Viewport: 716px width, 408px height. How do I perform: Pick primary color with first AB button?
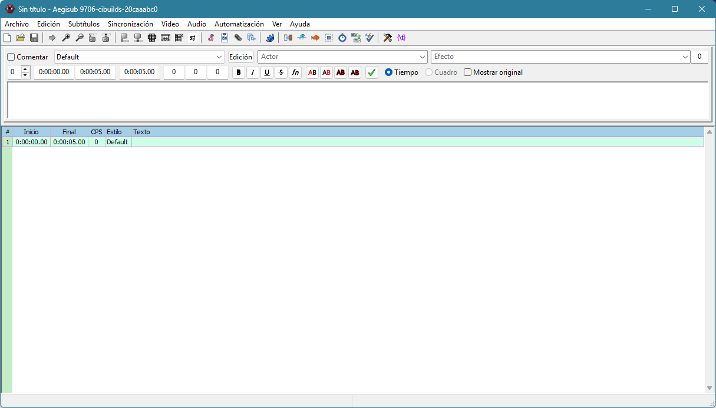[312, 72]
